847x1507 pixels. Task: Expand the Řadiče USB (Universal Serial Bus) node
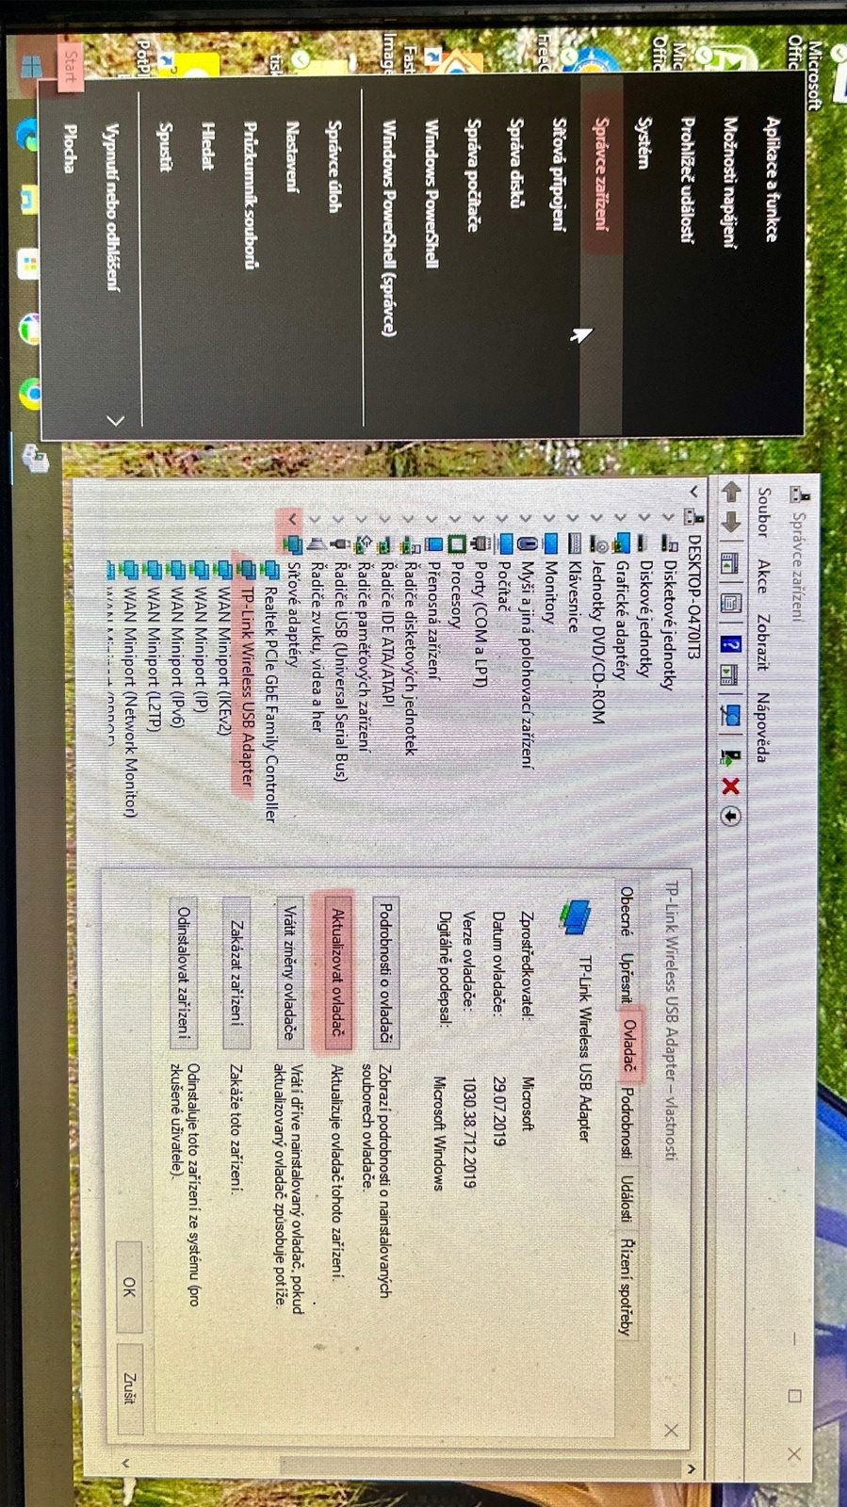click(339, 518)
